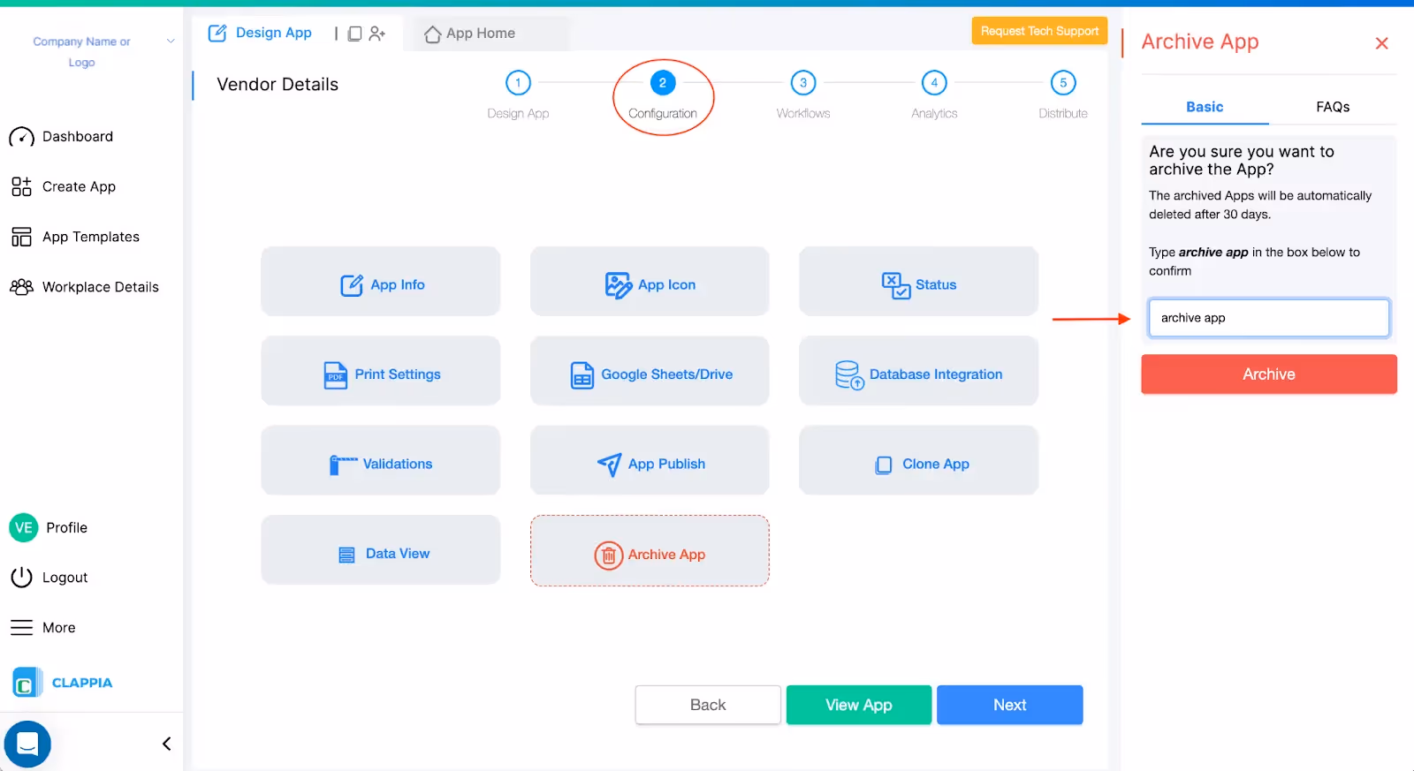Click the Workplace Details people icon

point(21,287)
